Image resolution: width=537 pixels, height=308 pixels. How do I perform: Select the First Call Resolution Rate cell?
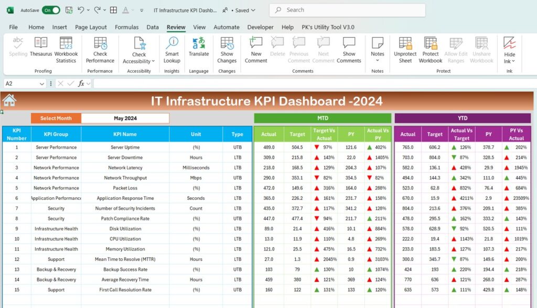point(125,290)
